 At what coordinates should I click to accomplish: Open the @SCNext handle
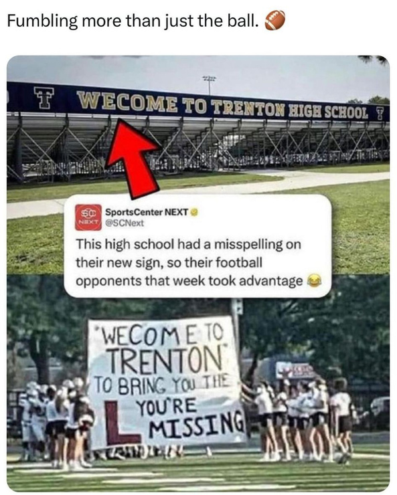[125, 223]
